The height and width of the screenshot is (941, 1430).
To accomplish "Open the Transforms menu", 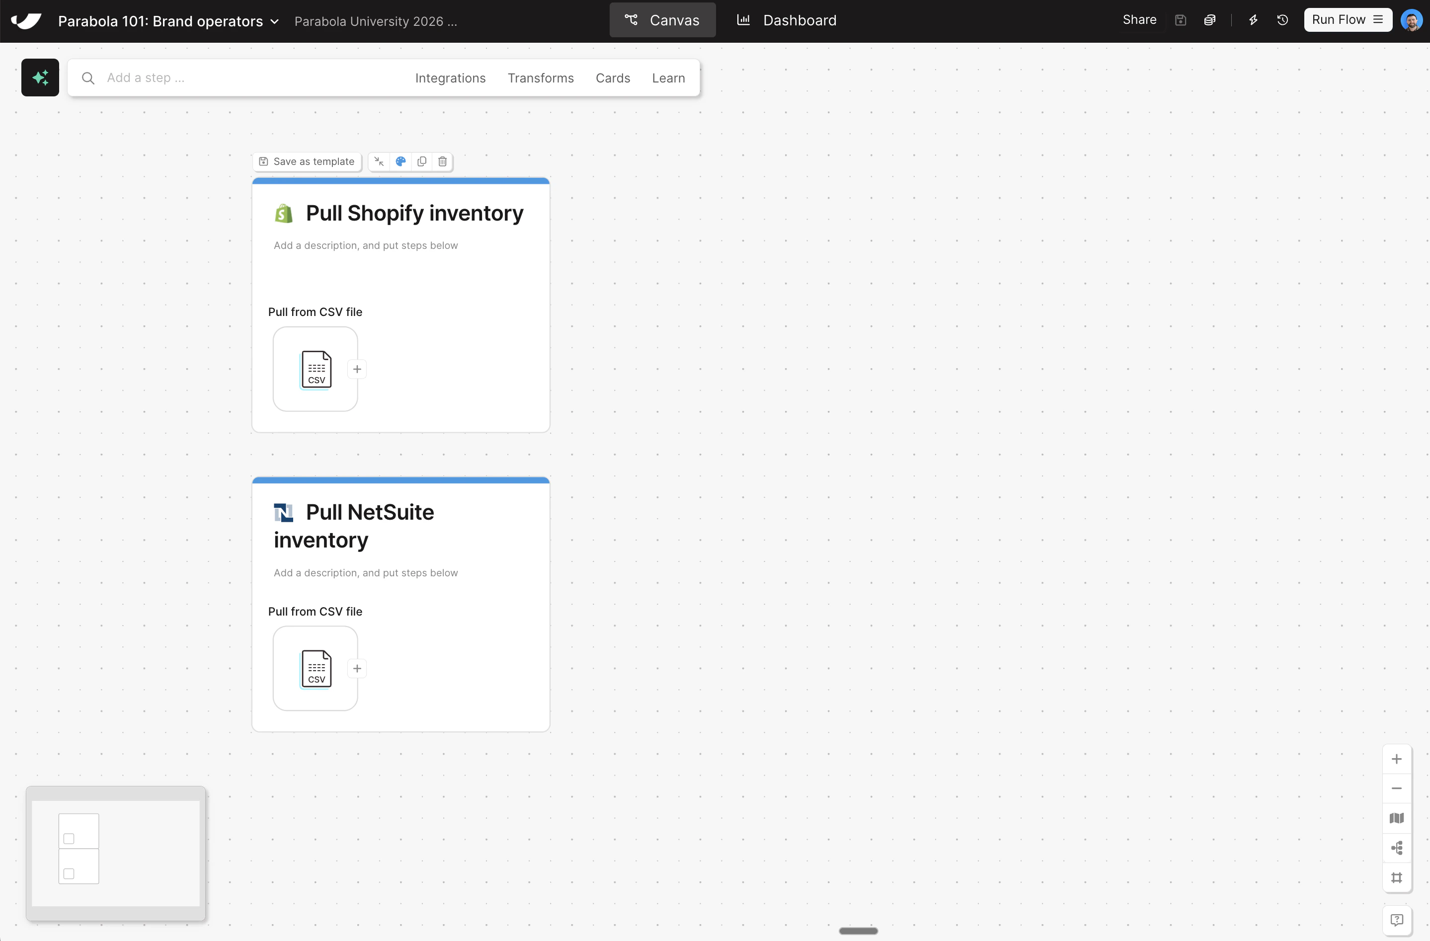I will 540,78.
